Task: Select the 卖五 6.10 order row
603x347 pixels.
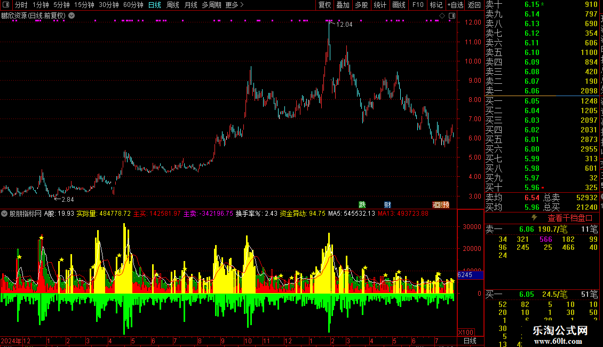Action: pyautogui.click(x=542, y=52)
